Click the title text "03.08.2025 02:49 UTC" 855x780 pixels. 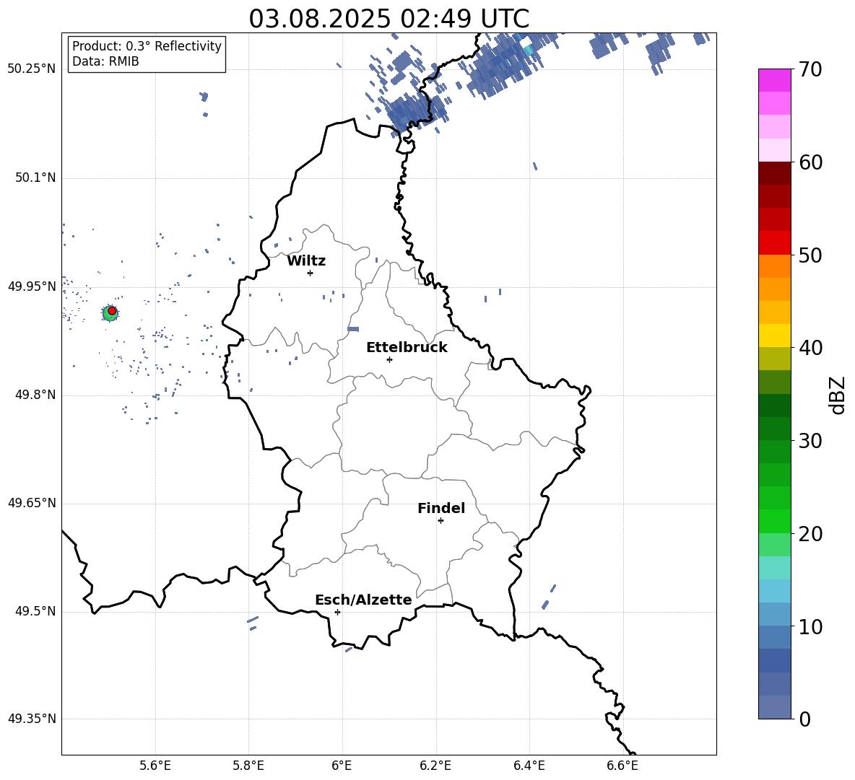coord(389,19)
